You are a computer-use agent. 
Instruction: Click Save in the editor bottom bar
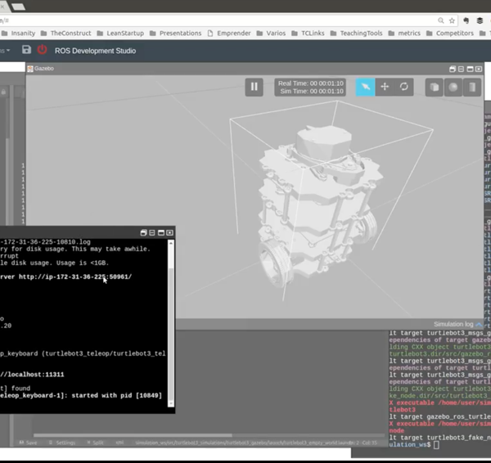pyautogui.click(x=28, y=443)
